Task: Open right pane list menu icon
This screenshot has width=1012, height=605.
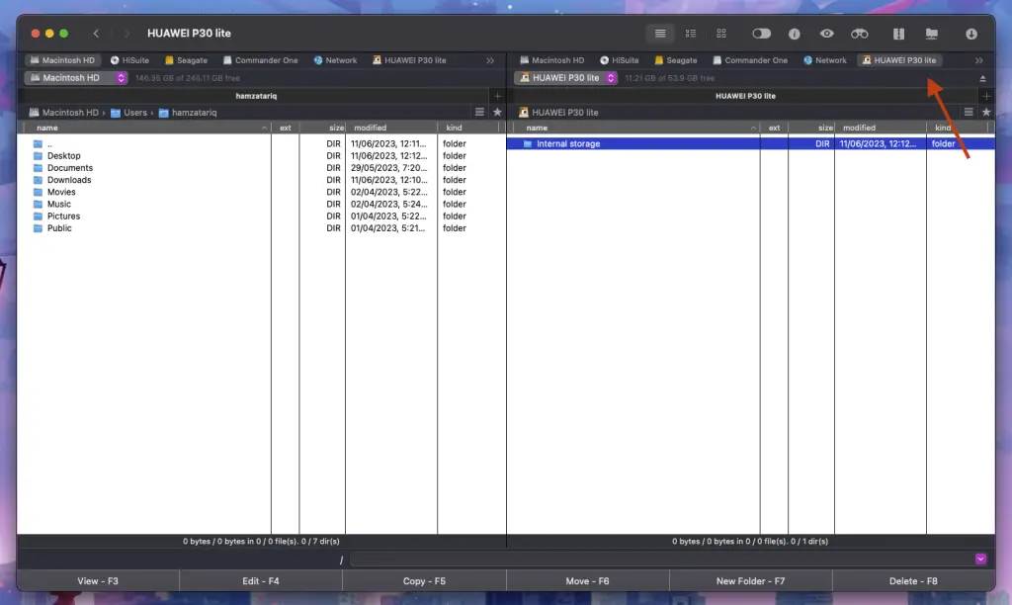Action: pyautogui.click(x=969, y=112)
